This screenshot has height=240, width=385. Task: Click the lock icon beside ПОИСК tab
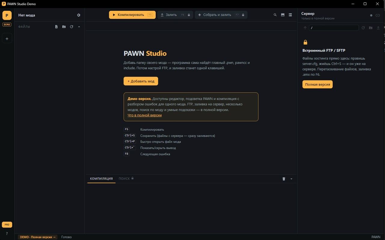[x=132, y=178]
